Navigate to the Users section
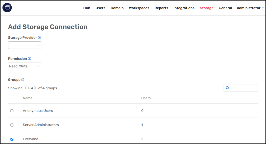Viewport: 266px width, 144px height. tap(100, 8)
